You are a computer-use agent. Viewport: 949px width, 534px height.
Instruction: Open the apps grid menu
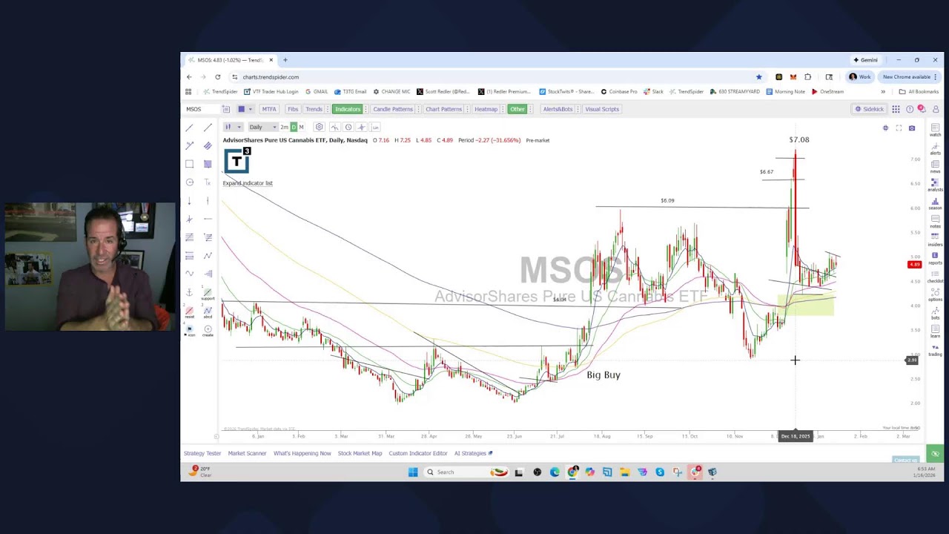(896, 109)
